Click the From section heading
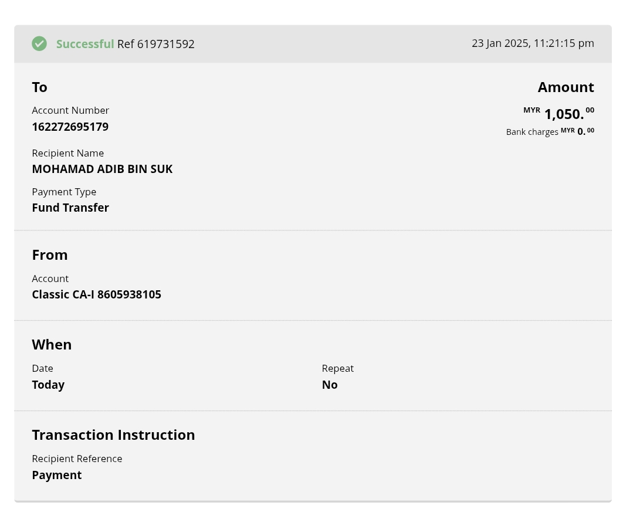 click(50, 254)
